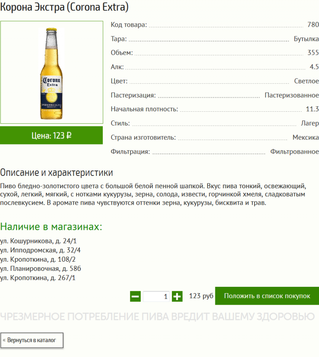Click label 'Стиль:'
The height and width of the screenshot is (357, 319).
point(120,123)
